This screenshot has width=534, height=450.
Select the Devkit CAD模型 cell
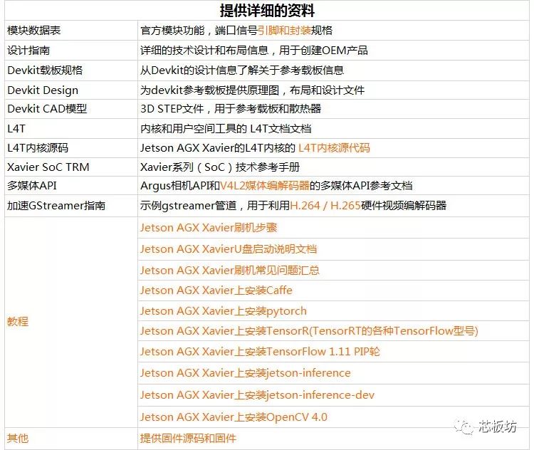[x=71, y=109]
